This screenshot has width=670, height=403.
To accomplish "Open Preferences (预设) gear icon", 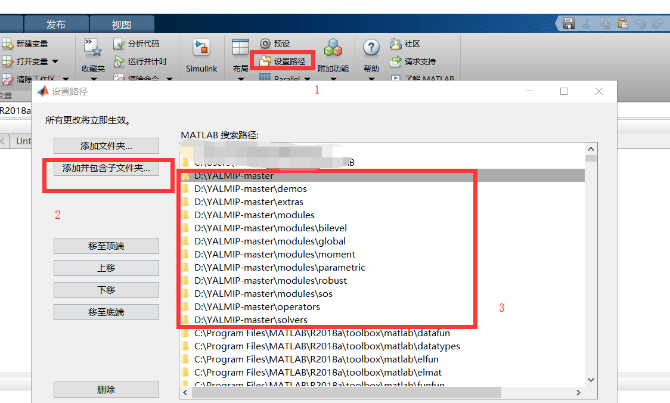I will [x=266, y=44].
